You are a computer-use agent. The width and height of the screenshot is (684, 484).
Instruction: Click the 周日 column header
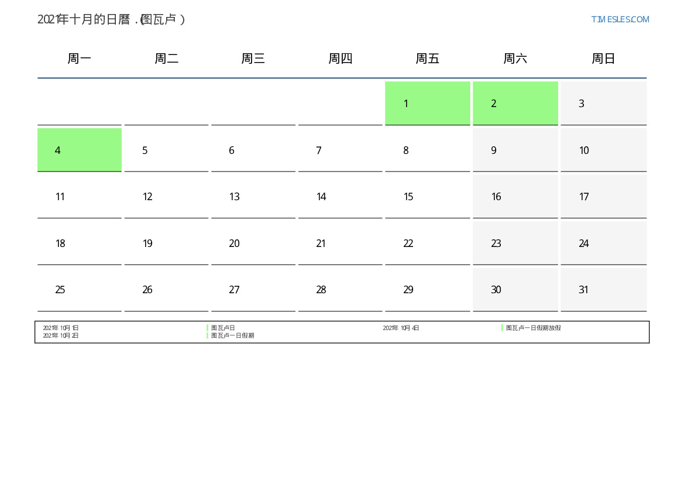tap(603, 59)
